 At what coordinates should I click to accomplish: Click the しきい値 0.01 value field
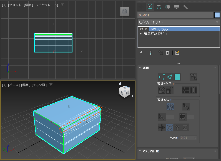[187, 138]
